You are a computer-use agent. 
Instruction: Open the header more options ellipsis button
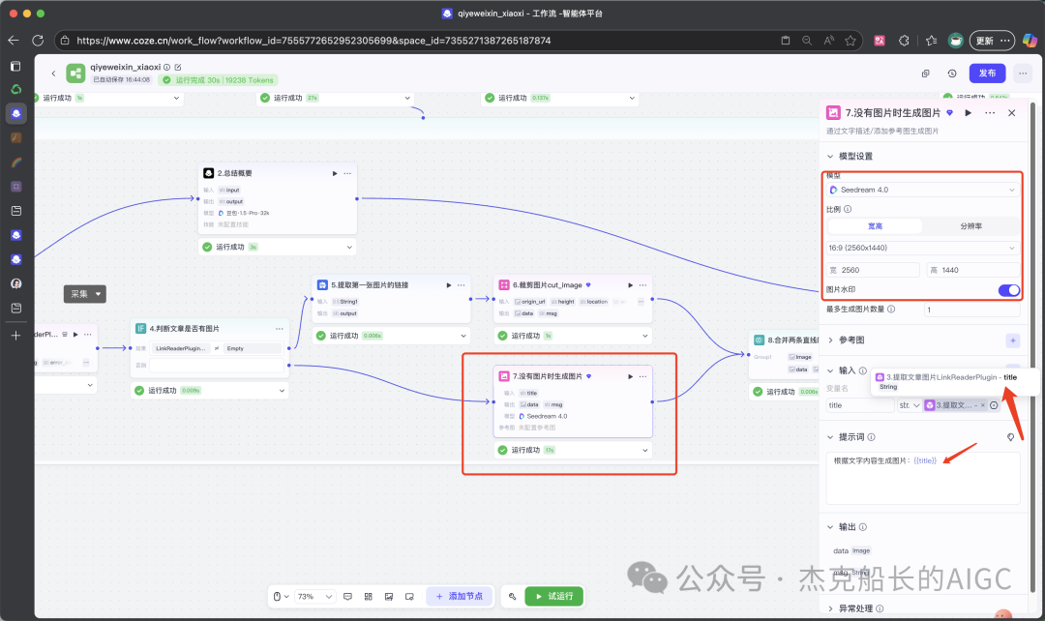pos(1023,74)
